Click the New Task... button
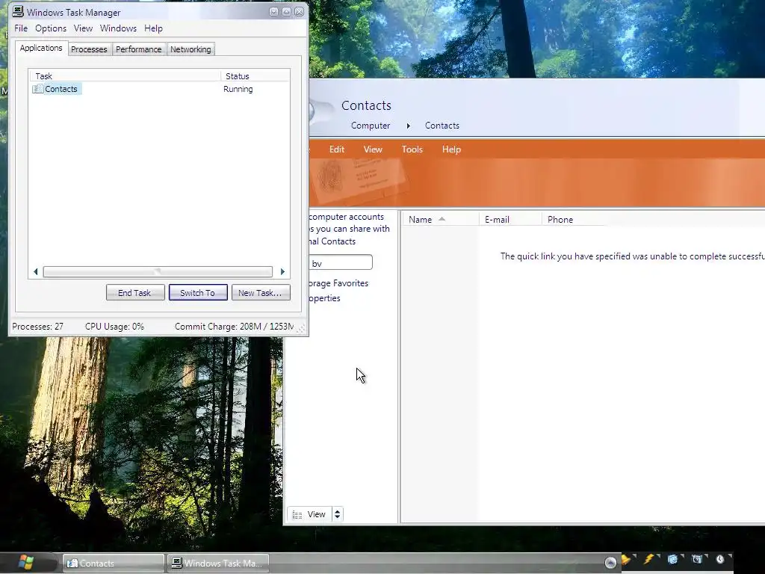 pyautogui.click(x=261, y=293)
